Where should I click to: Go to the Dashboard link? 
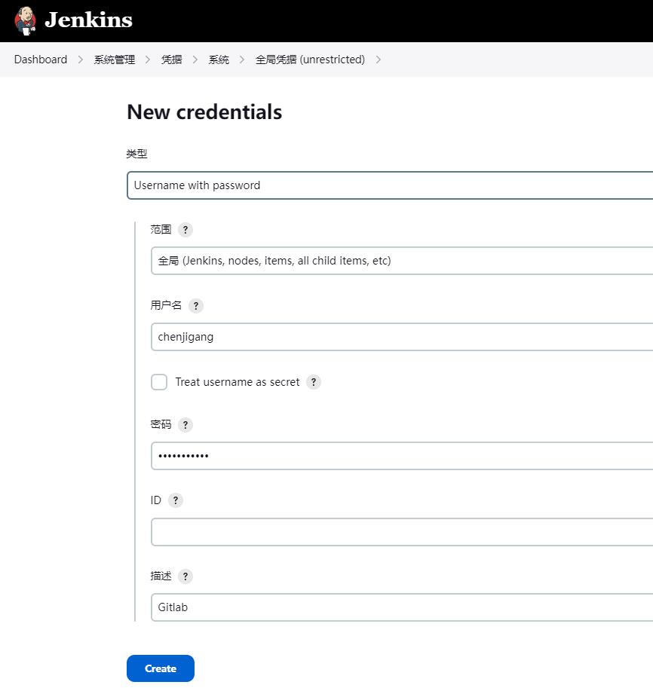click(x=40, y=60)
